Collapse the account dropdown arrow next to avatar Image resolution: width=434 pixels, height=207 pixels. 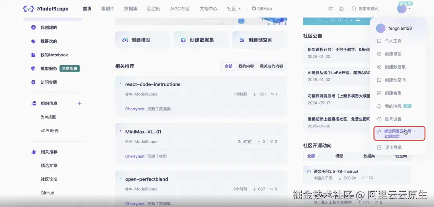(409, 9)
